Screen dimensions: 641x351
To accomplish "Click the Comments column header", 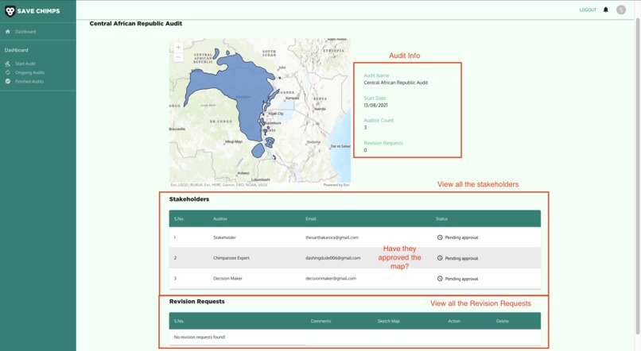I will 321,321.
